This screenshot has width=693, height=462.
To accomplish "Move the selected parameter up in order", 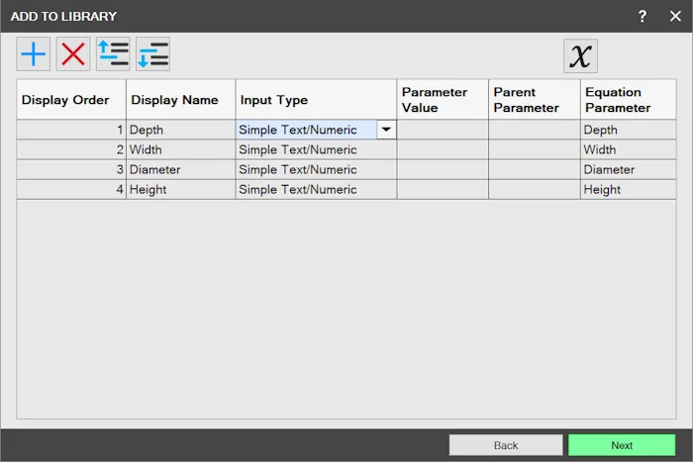I will click(113, 54).
